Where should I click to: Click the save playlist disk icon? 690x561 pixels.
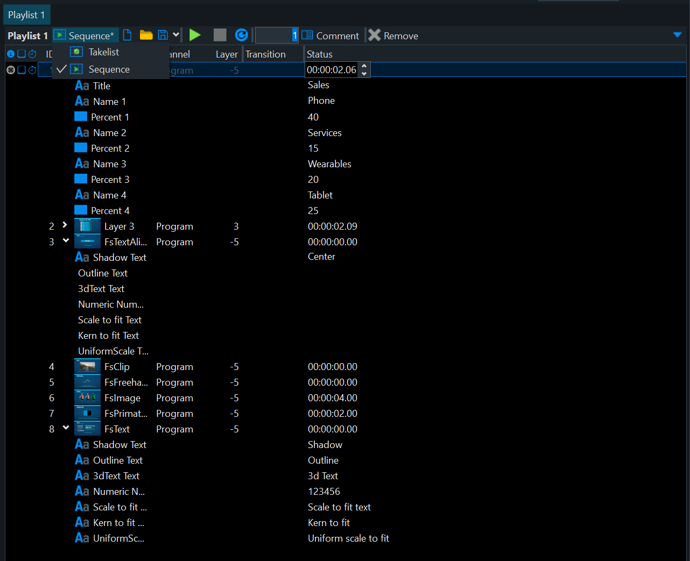pyautogui.click(x=163, y=35)
